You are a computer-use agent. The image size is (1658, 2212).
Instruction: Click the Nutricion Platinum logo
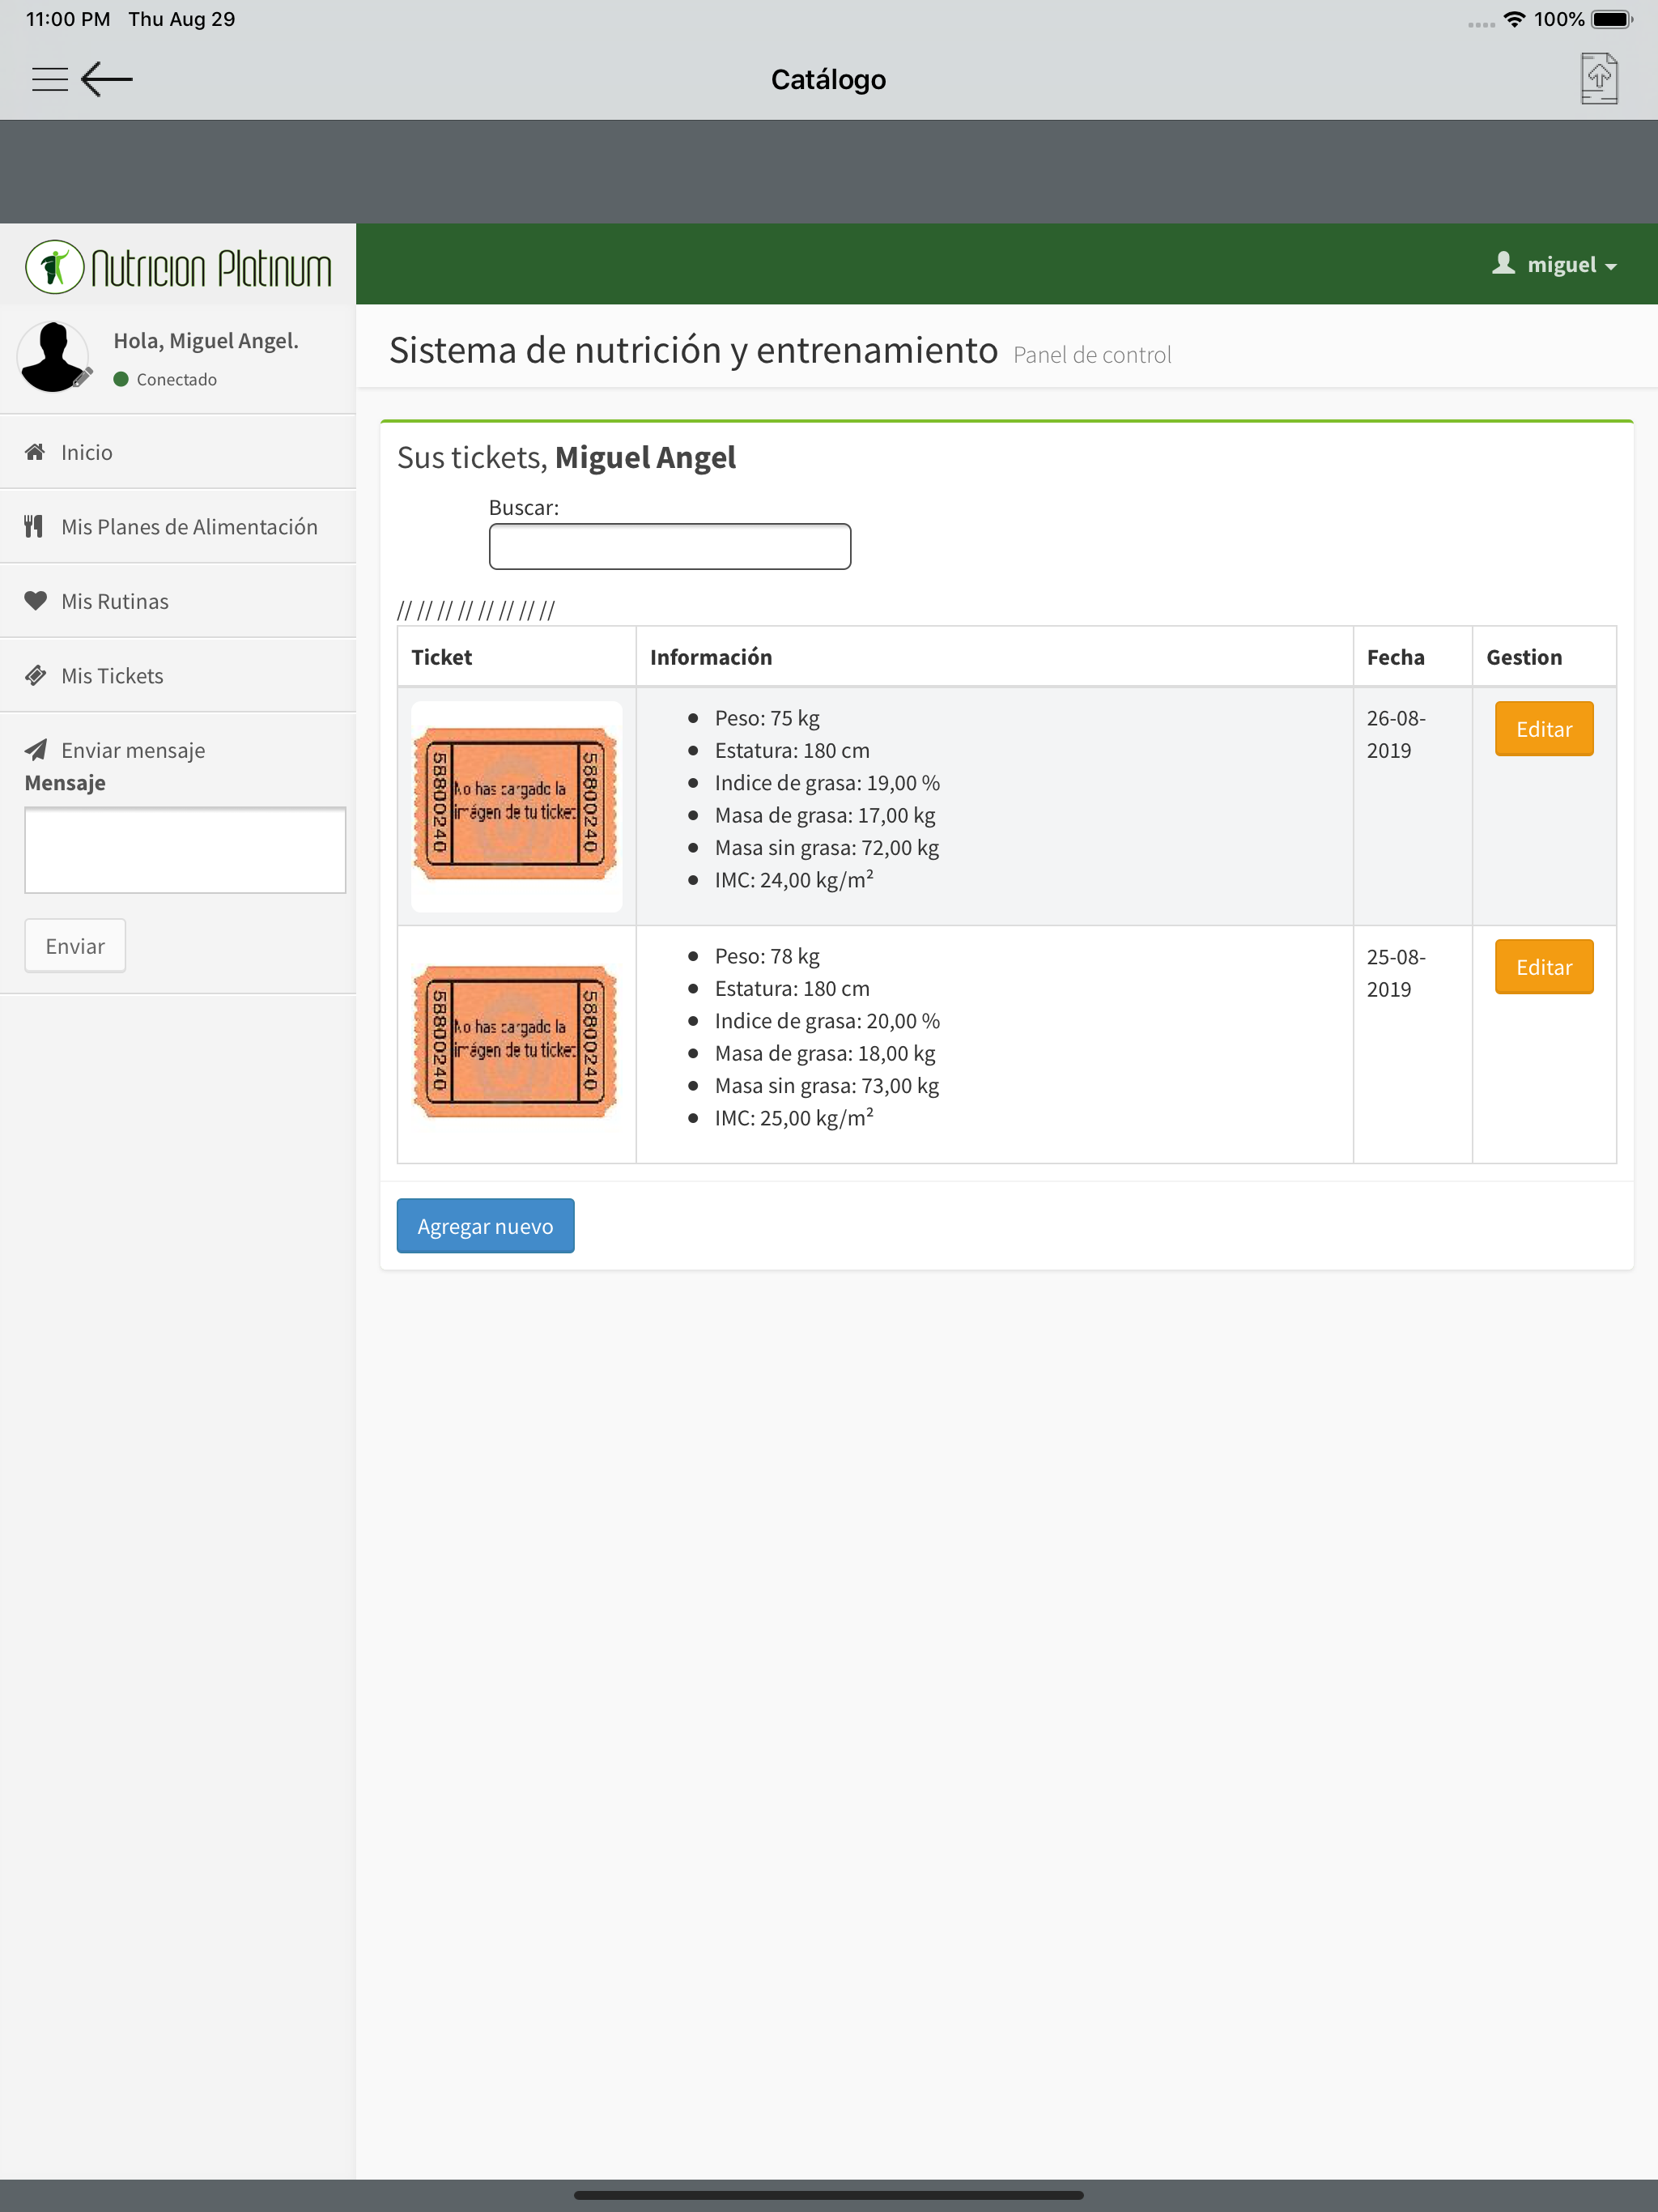[178, 267]
